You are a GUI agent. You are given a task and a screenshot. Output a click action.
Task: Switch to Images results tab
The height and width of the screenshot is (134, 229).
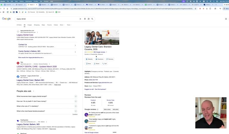point(30,25)
